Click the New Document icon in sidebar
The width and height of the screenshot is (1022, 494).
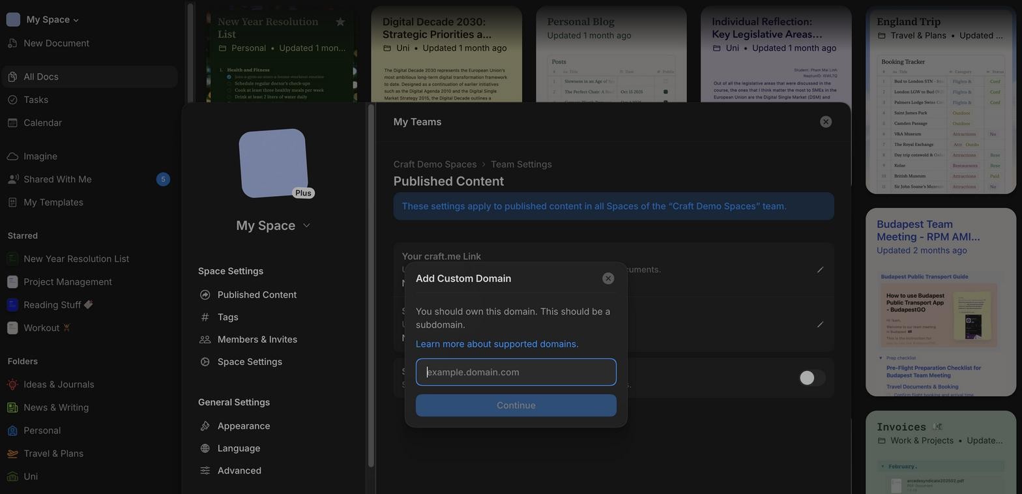[x=12, y=44]
